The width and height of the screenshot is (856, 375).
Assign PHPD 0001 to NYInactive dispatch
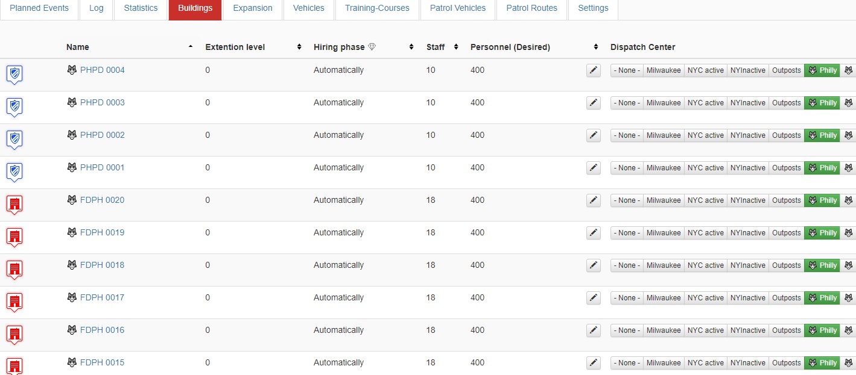tap(748, 168)
